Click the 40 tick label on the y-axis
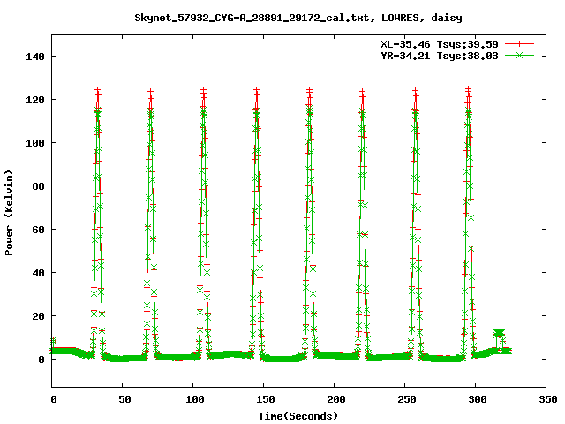Screen dimensions: 565x424 [38, 273]
